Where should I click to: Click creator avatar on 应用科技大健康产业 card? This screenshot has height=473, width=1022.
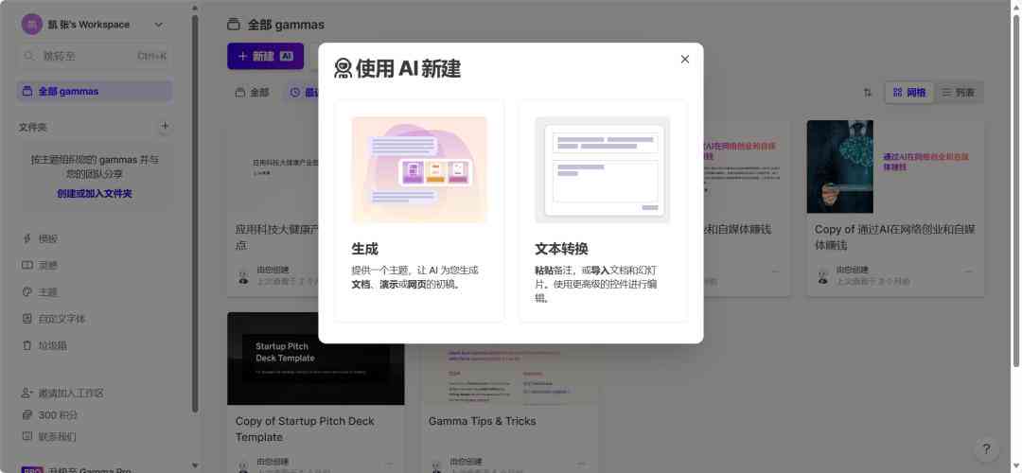[243, 275]
